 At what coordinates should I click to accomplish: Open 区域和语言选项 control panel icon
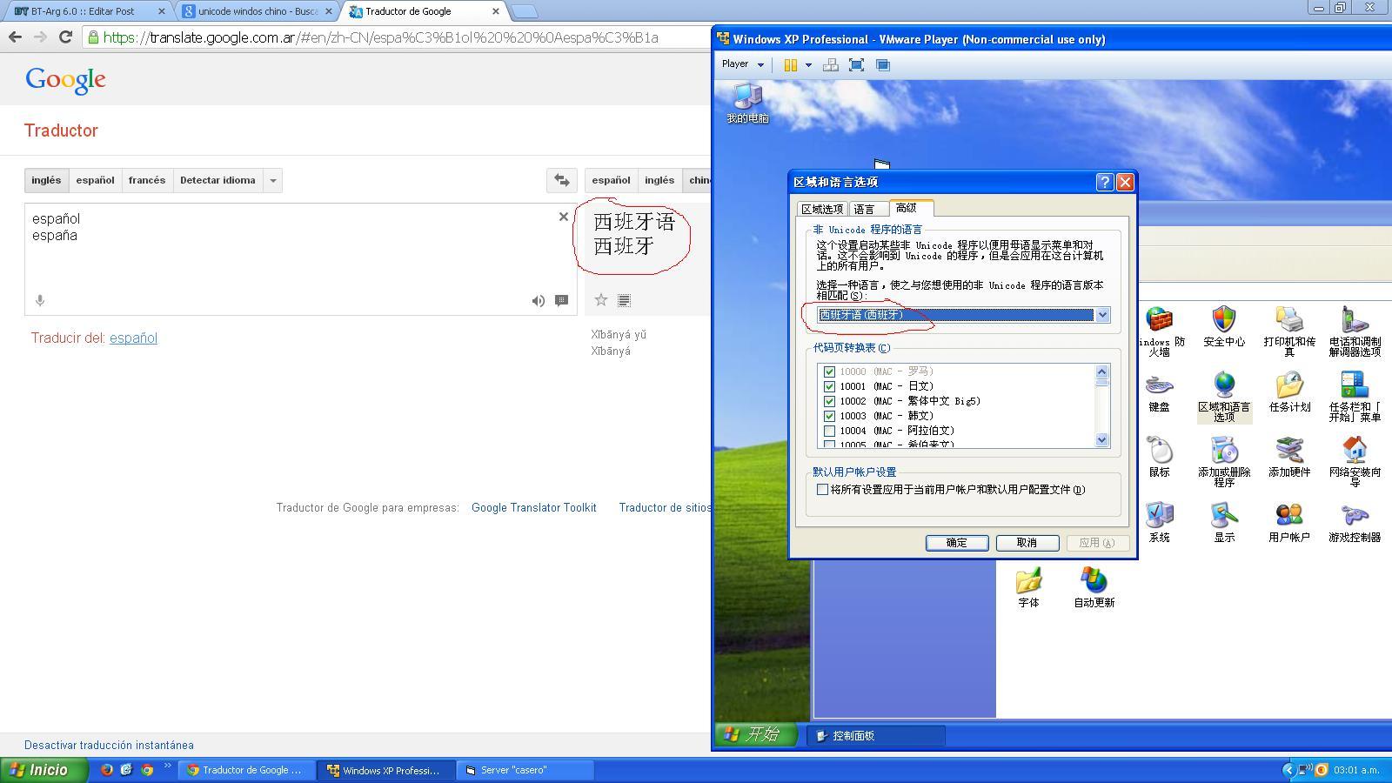1224,397
